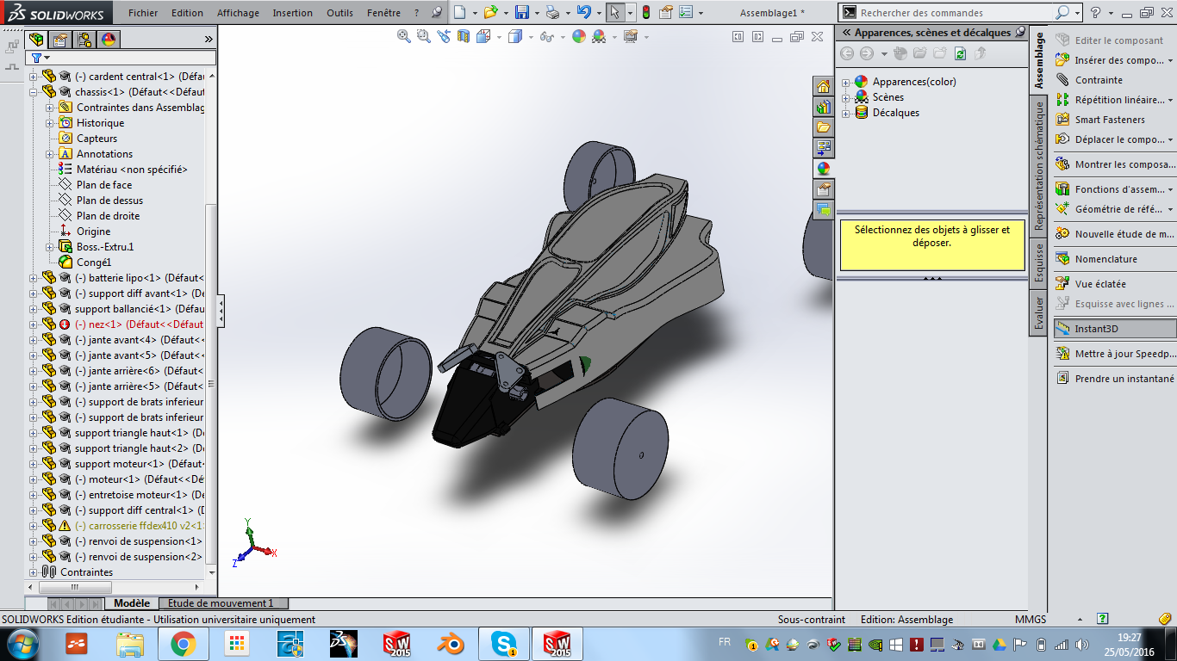Open the Affichage menu
The height and width of the screenshot is (661, 1177).
(238, 13)
